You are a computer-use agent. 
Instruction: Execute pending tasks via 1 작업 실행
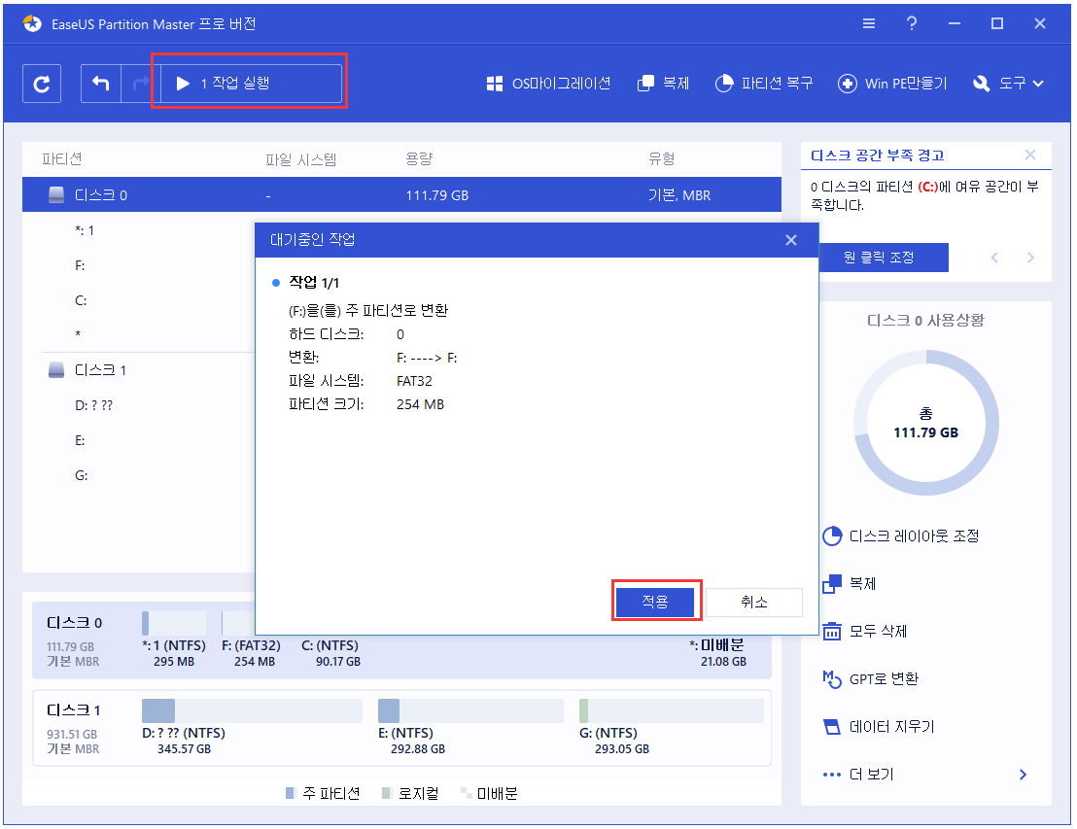click(248, 83)
